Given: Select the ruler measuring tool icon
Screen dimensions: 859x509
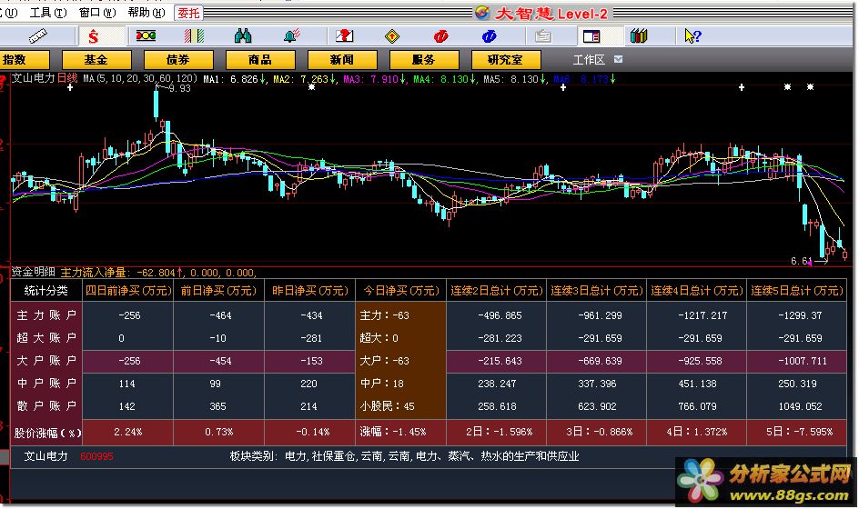Looking at the screenshot, I should pos(38,36).
